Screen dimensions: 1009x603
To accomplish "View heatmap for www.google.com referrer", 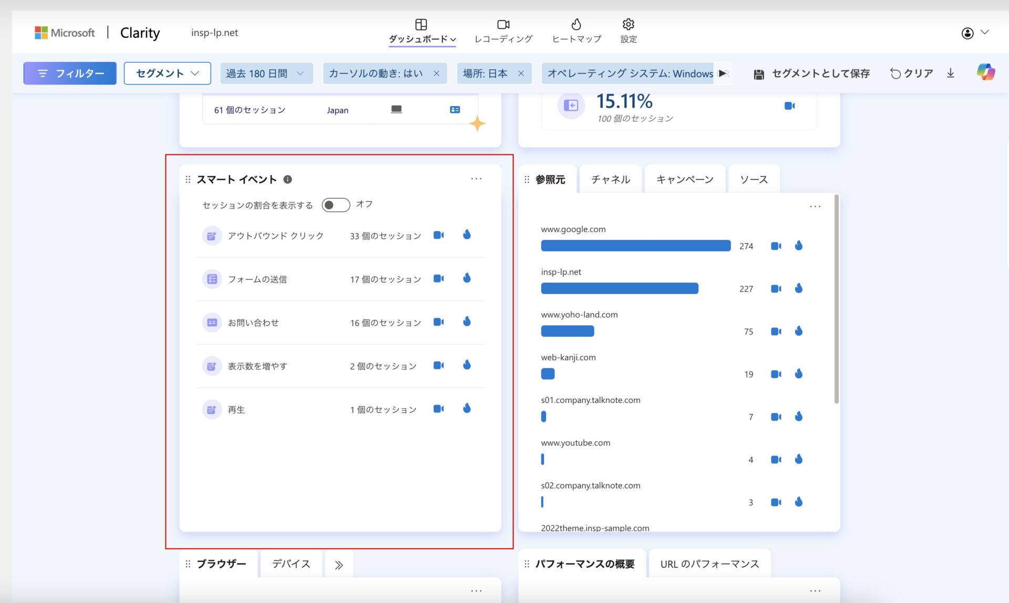I will pos(799,245).
